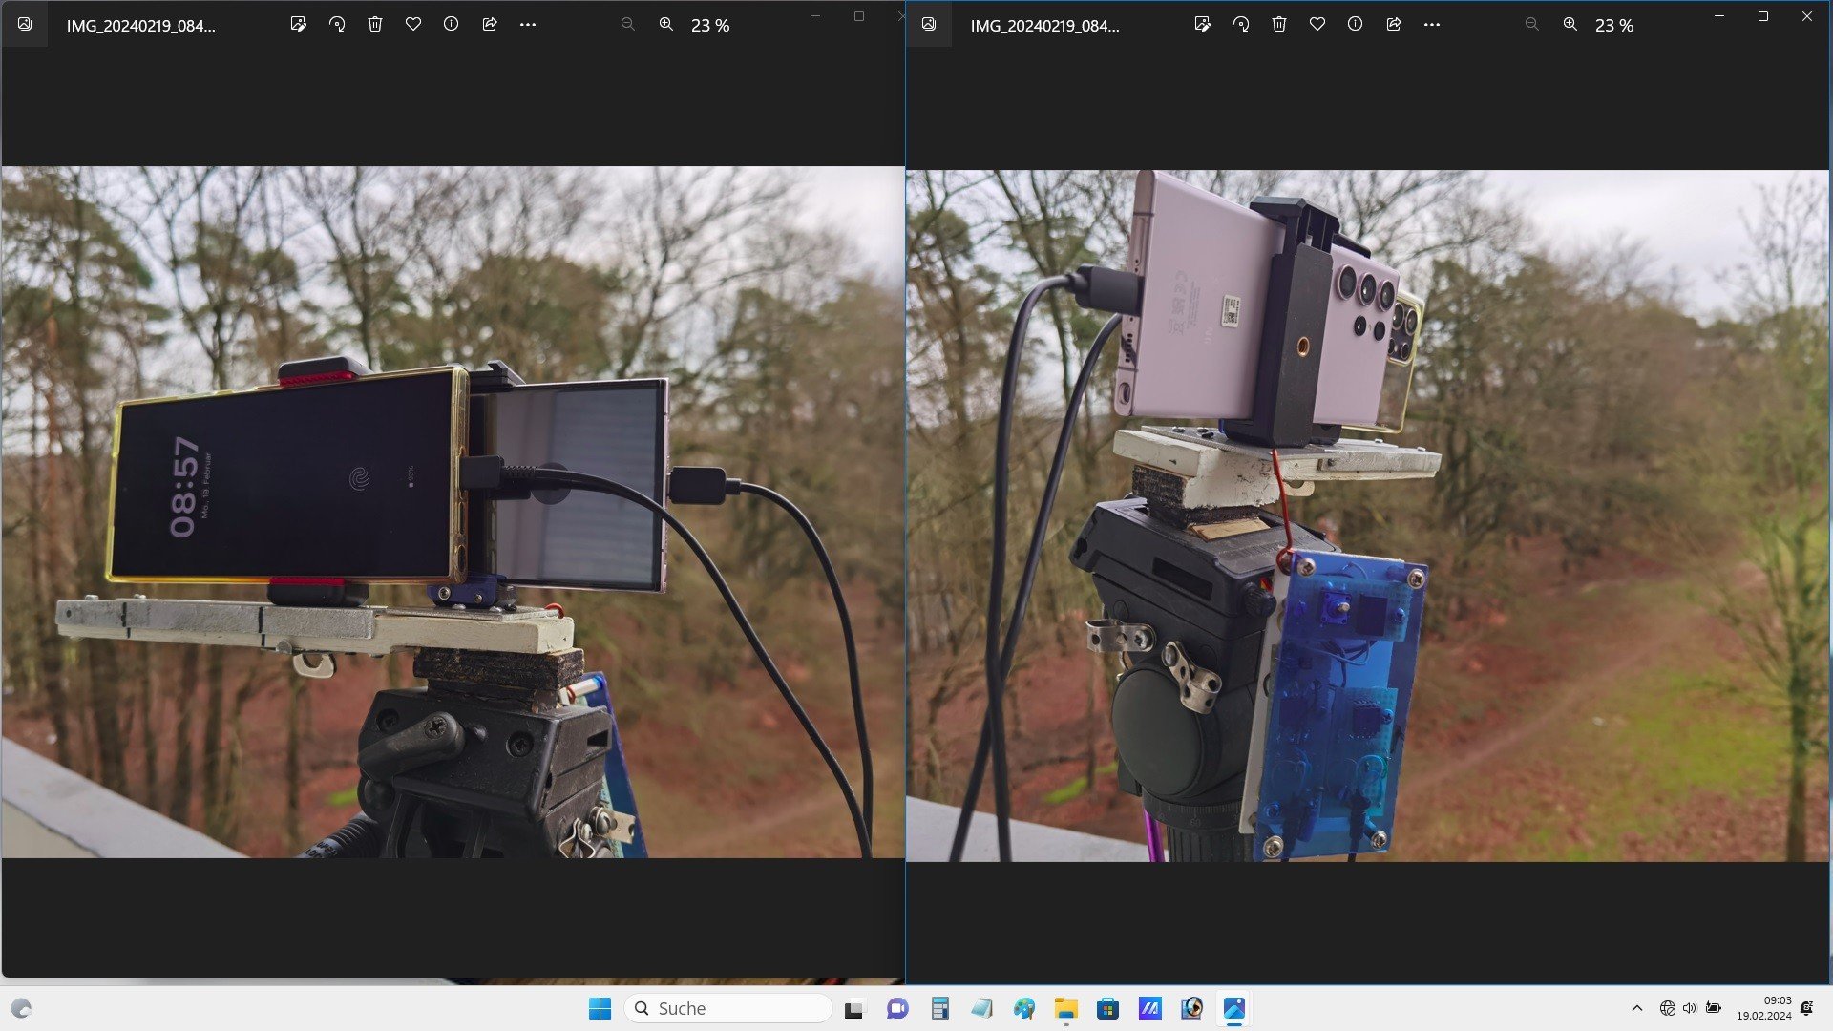Open the Windows Start menu

pos(600,1008)
